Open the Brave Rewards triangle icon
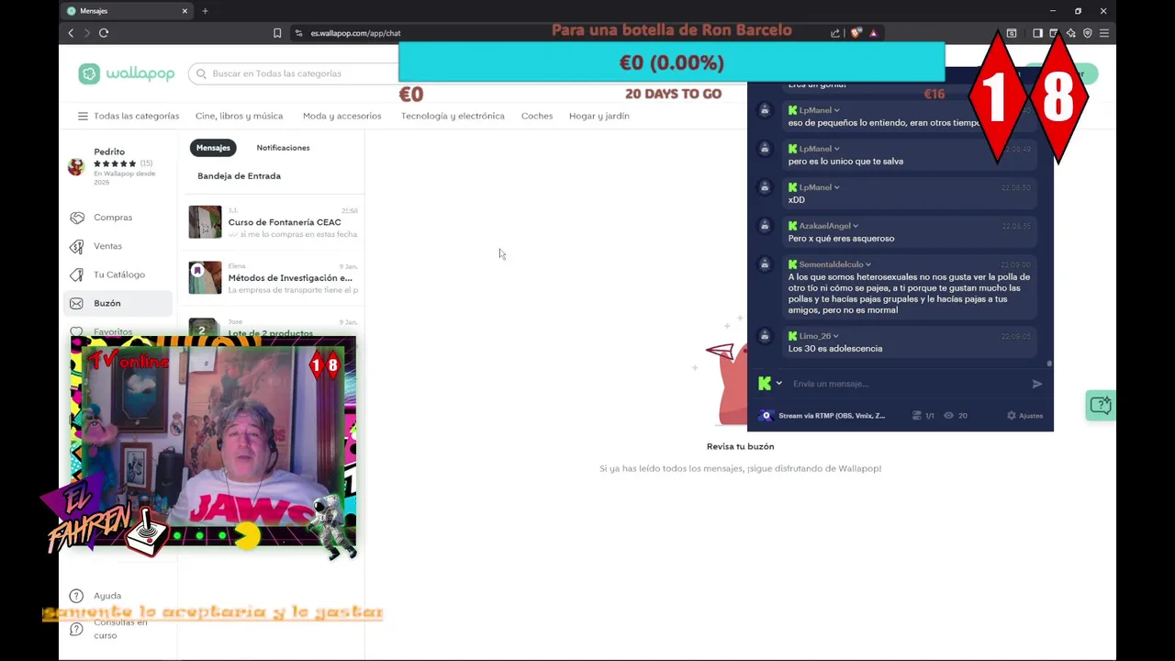1175x661 pixels. point(873,33)
